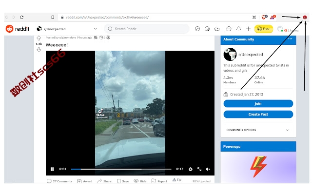Open the All chart icon

[207, 29]
